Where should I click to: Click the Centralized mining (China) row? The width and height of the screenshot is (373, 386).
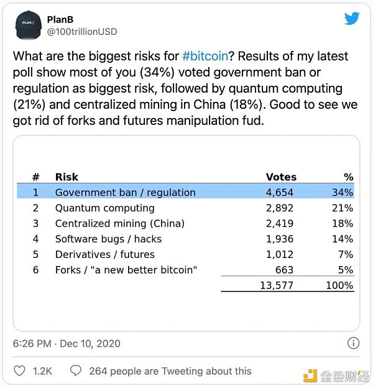tap(185, 224)
